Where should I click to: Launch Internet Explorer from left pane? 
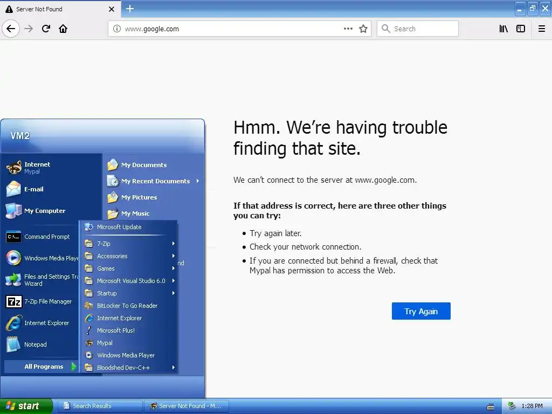click(41, 323)
